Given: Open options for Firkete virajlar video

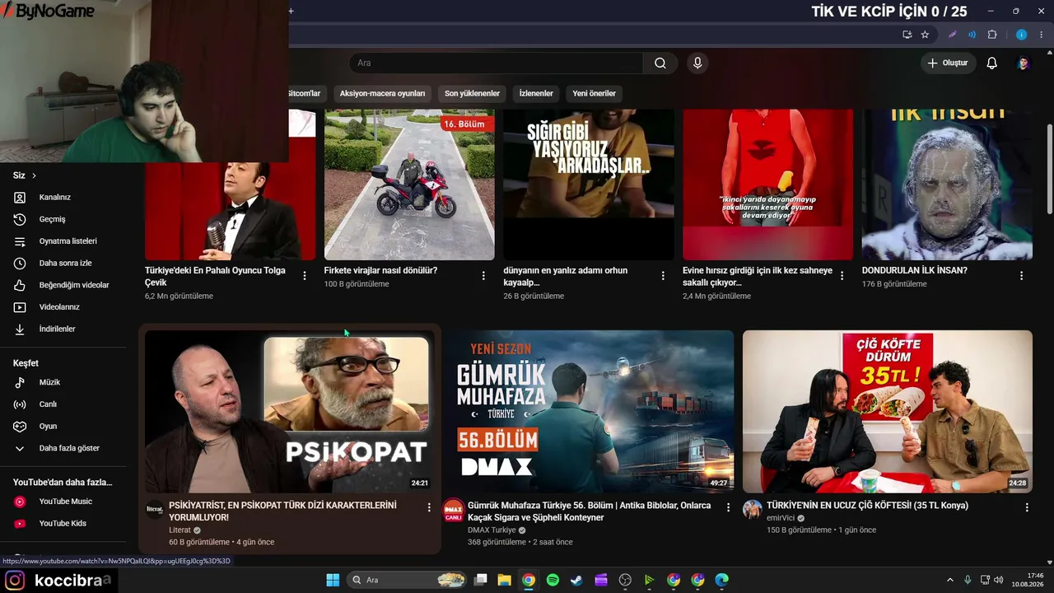Looking at the screenshot, I should 483,276.
